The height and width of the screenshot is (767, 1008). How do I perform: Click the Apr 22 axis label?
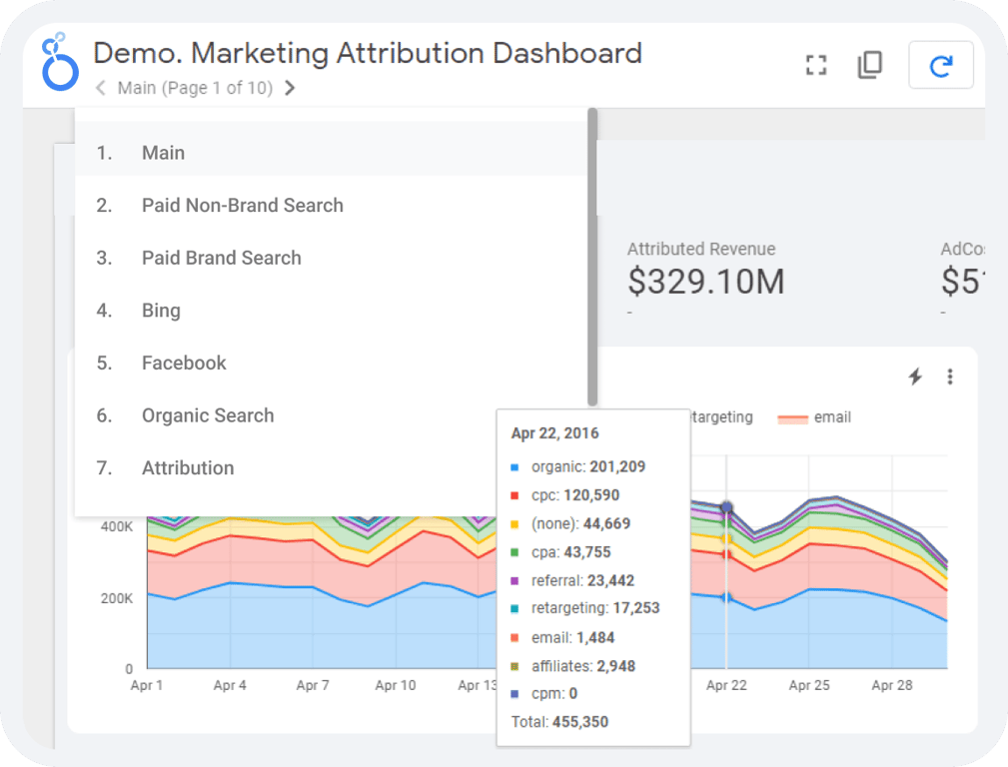[726, 685]
